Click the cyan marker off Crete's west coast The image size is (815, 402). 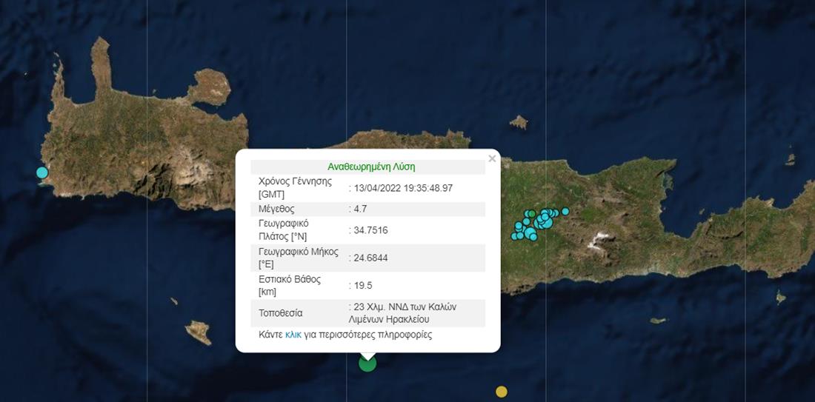pos(42,172)
